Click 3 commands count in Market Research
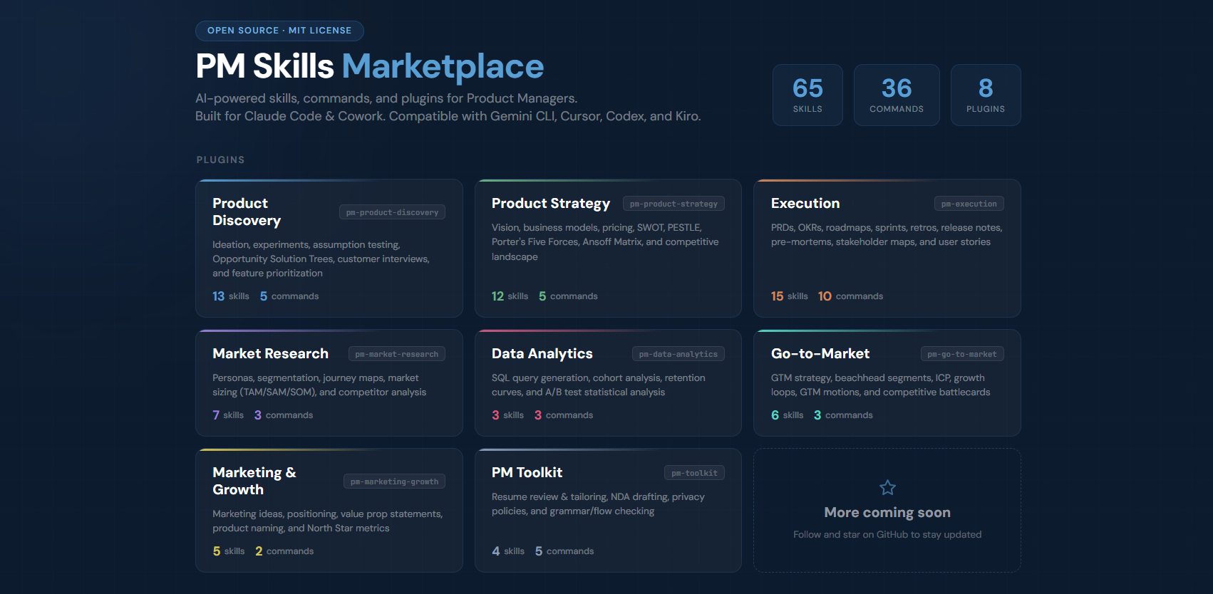The image size is (1213, 594). pos(284,415)
